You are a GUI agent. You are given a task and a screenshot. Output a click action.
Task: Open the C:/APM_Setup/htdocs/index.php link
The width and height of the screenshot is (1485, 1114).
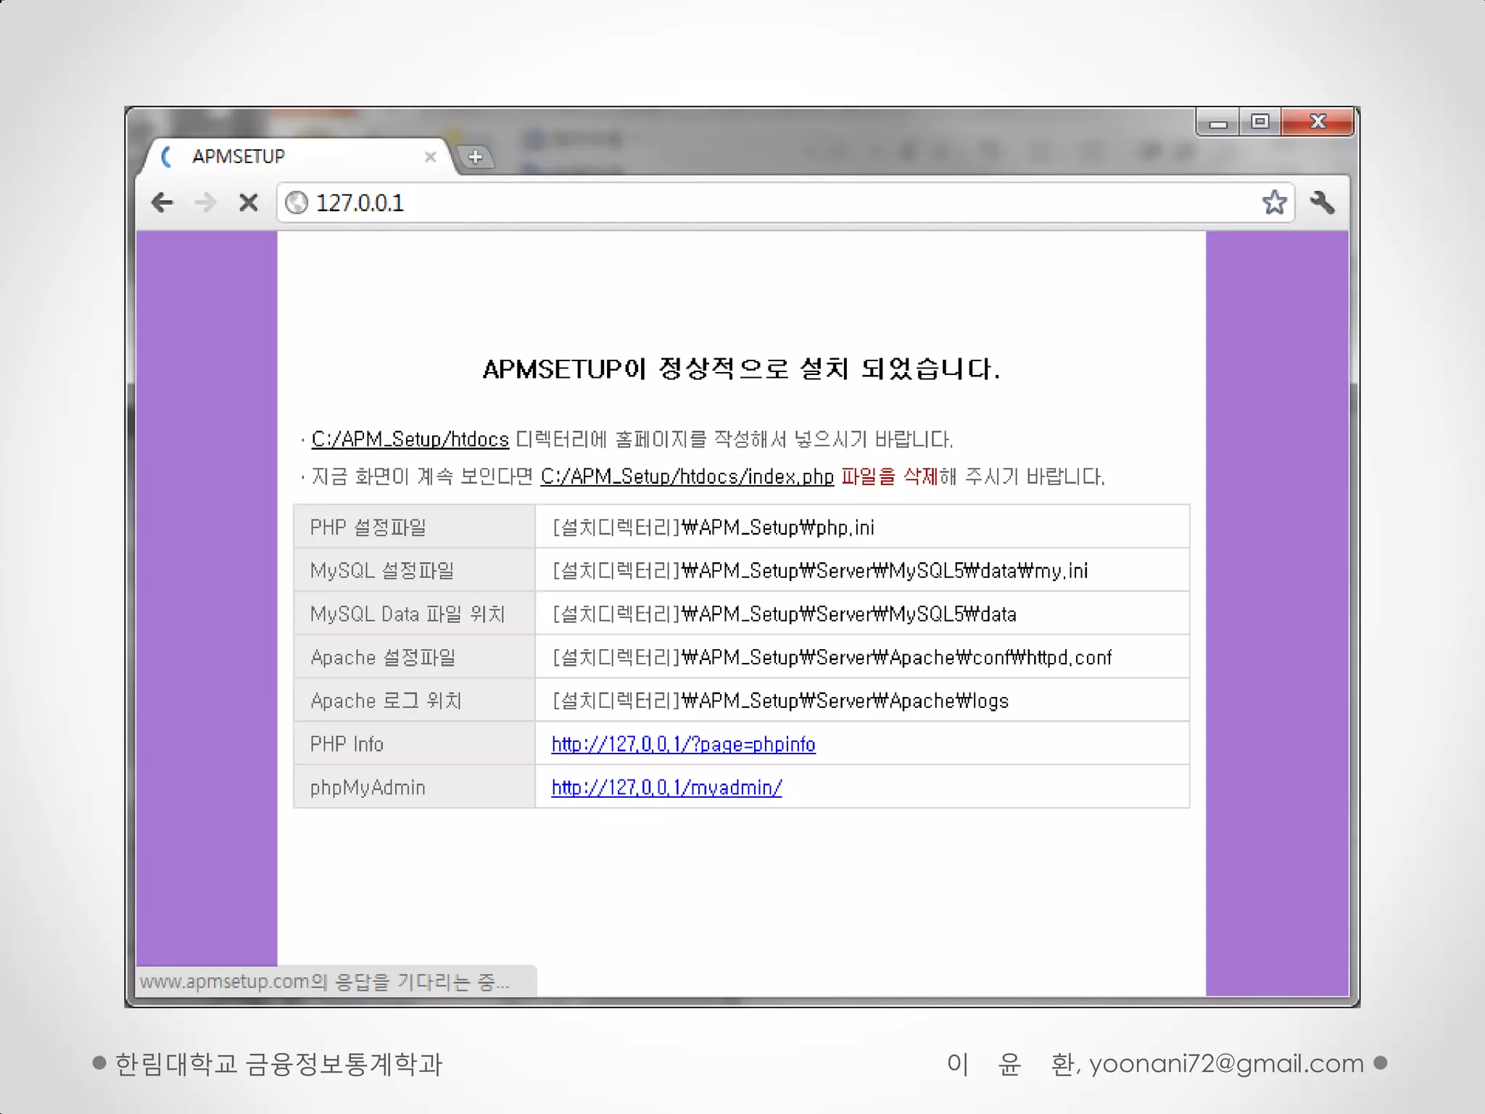click(687, 476)
